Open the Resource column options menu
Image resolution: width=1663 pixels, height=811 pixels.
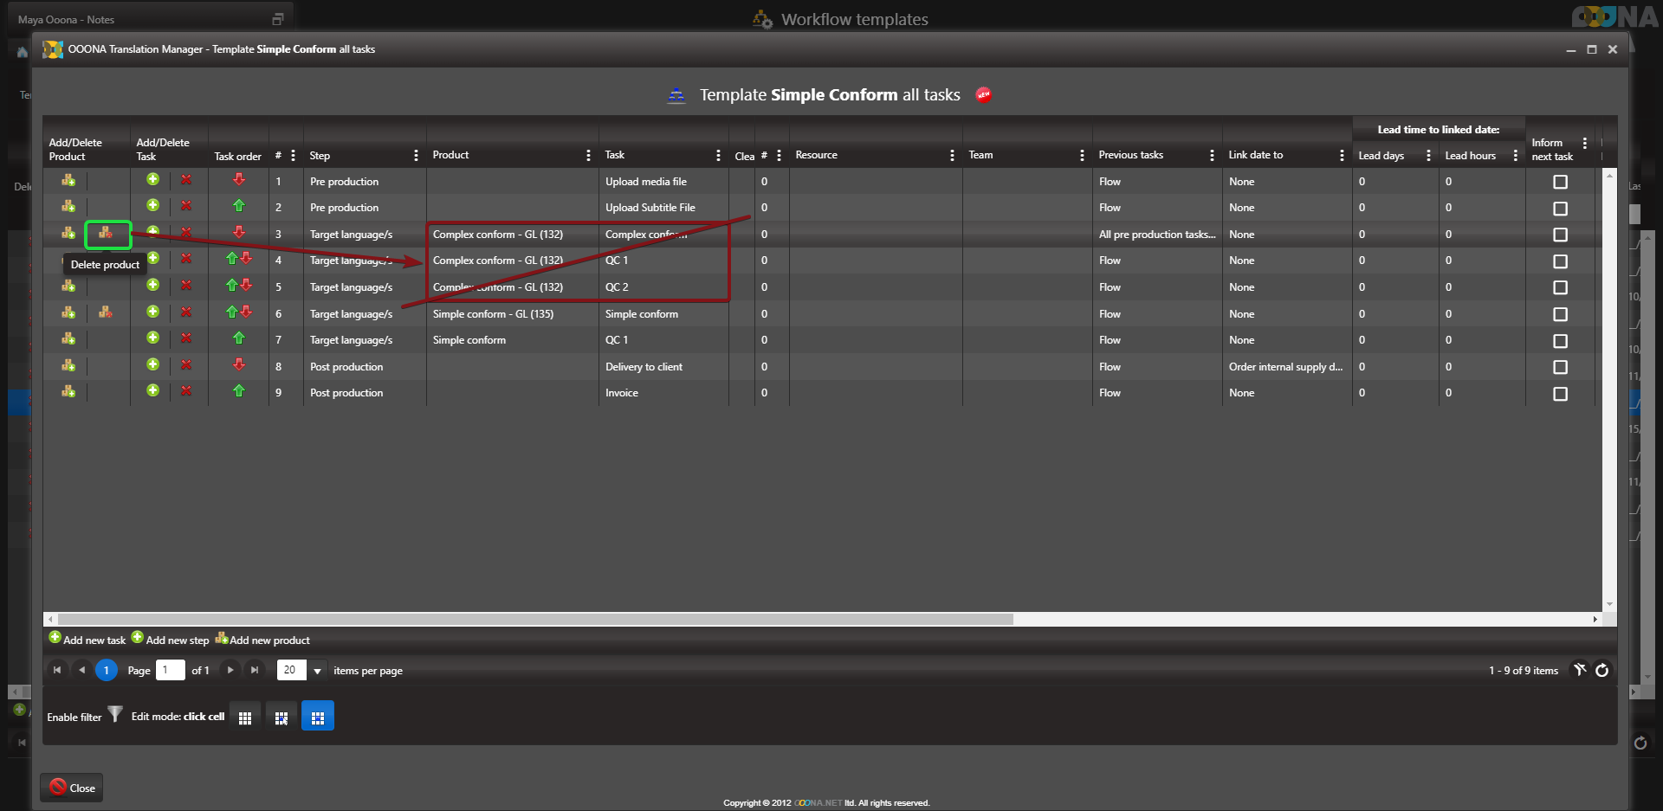coord(952,156)
